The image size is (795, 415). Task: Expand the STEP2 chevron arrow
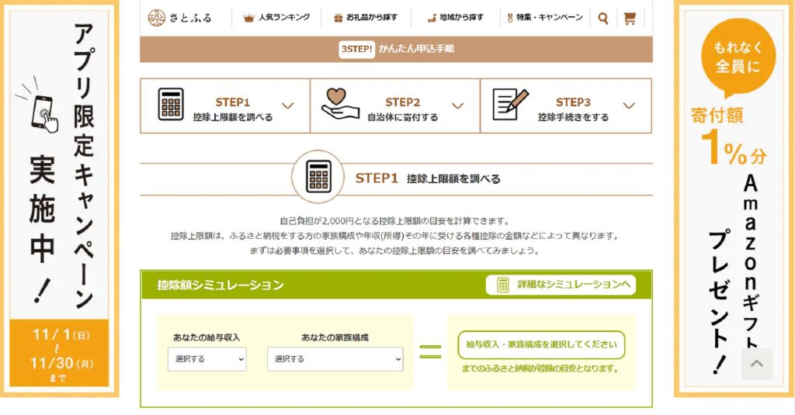[x=458, y=105]
